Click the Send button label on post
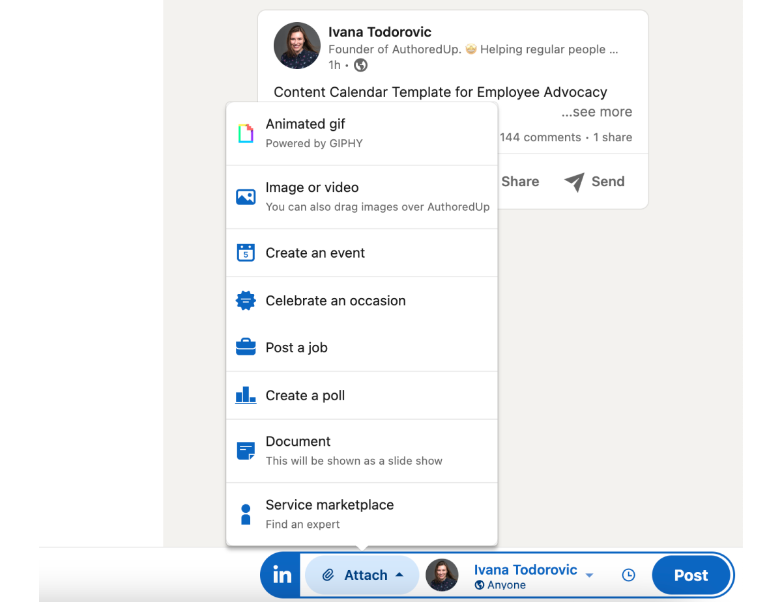The width and height of the screenshot is (782, 602). 608,182
